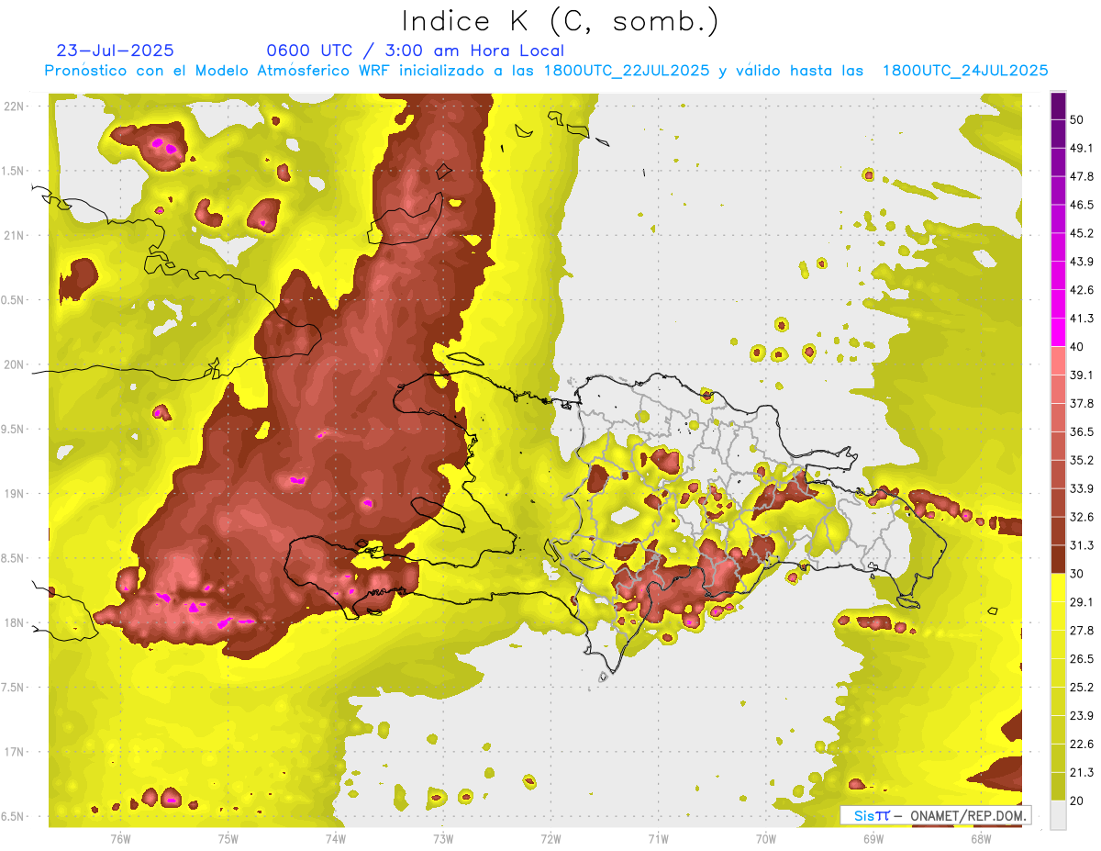
Task: Click the "71W" longitude label
Action: pos(658,838)
